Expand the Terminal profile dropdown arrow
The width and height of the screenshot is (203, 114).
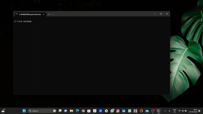(53, 14)
